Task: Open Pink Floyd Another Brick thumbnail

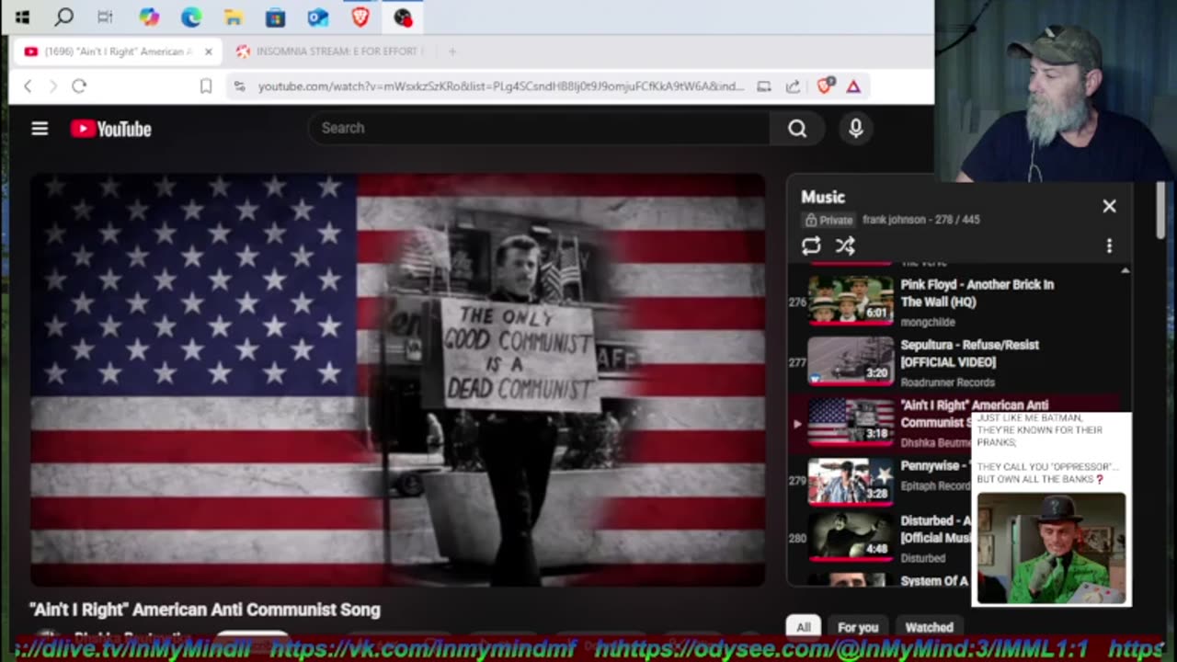Action: tap(851, 301)
